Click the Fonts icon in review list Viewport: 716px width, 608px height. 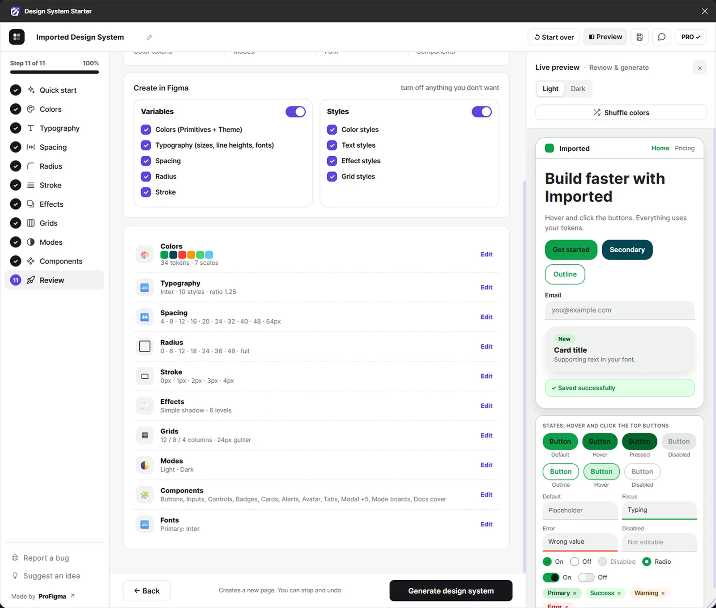point(145,524)
